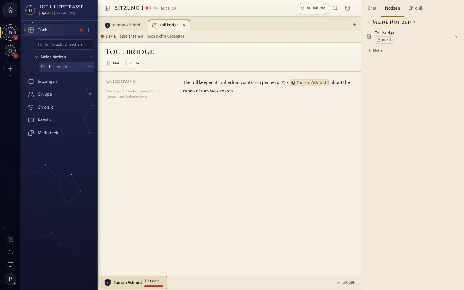Select the Q campaign avatar in the rail
The image size is (464, 290).
point(10,51)
